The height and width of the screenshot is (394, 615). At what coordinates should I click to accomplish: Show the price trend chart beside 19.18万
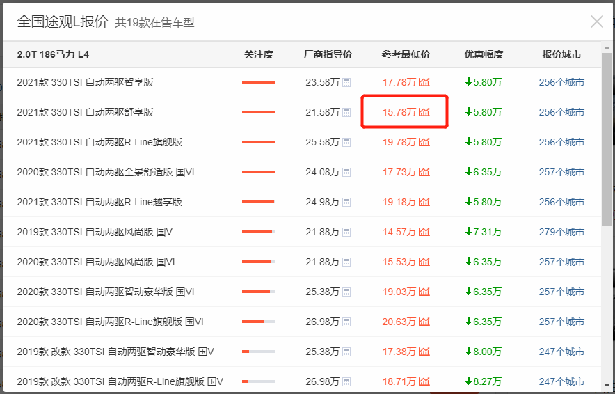pyautogui.click(x=424, y=202)
